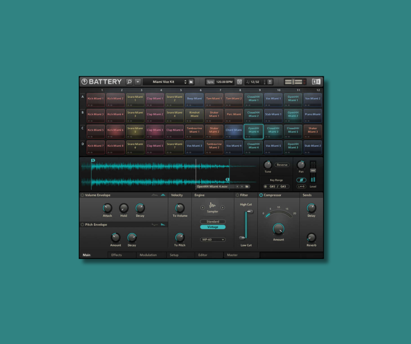Select the Piano Miami cell

tap(313, 116)
